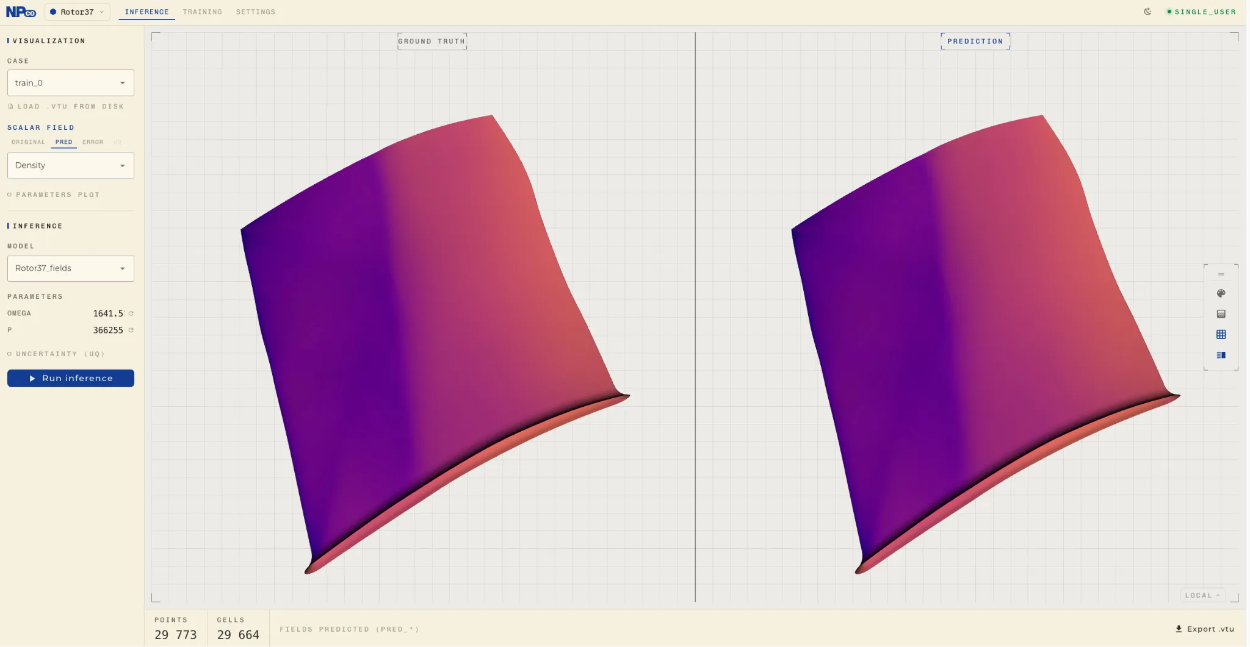Select the Pred scalar field tab
This screenshot has width=1250, height=647.
click(x=63, y=142)
